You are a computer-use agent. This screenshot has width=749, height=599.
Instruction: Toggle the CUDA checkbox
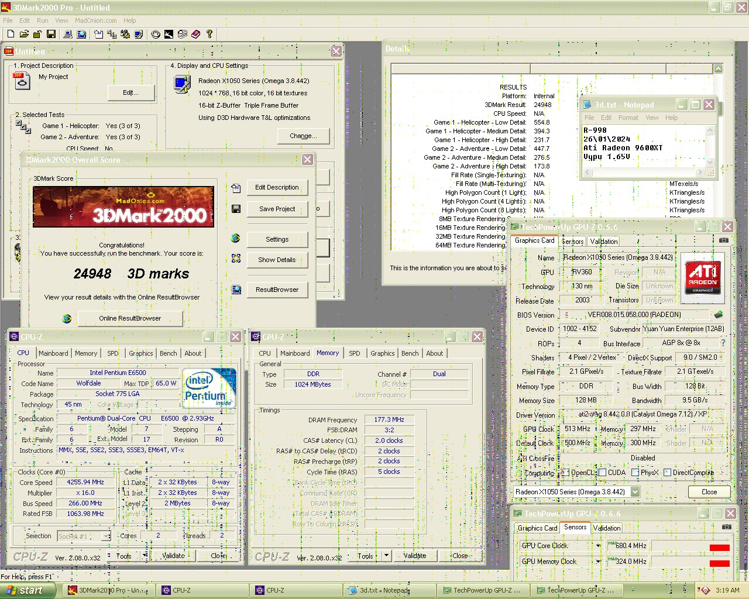pyautogui.click(x=602, y=473)
